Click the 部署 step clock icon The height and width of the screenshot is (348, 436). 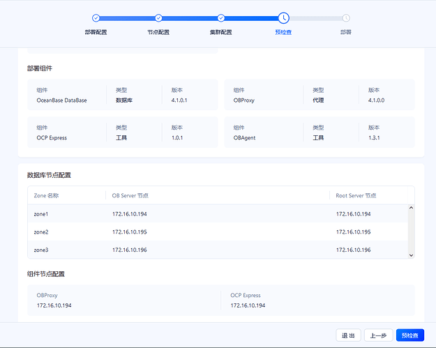[346, 18]
